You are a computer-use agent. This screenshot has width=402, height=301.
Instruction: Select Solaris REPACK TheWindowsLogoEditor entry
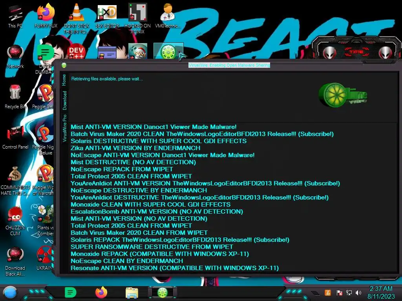pyautogui.click(x=180, y=240)
